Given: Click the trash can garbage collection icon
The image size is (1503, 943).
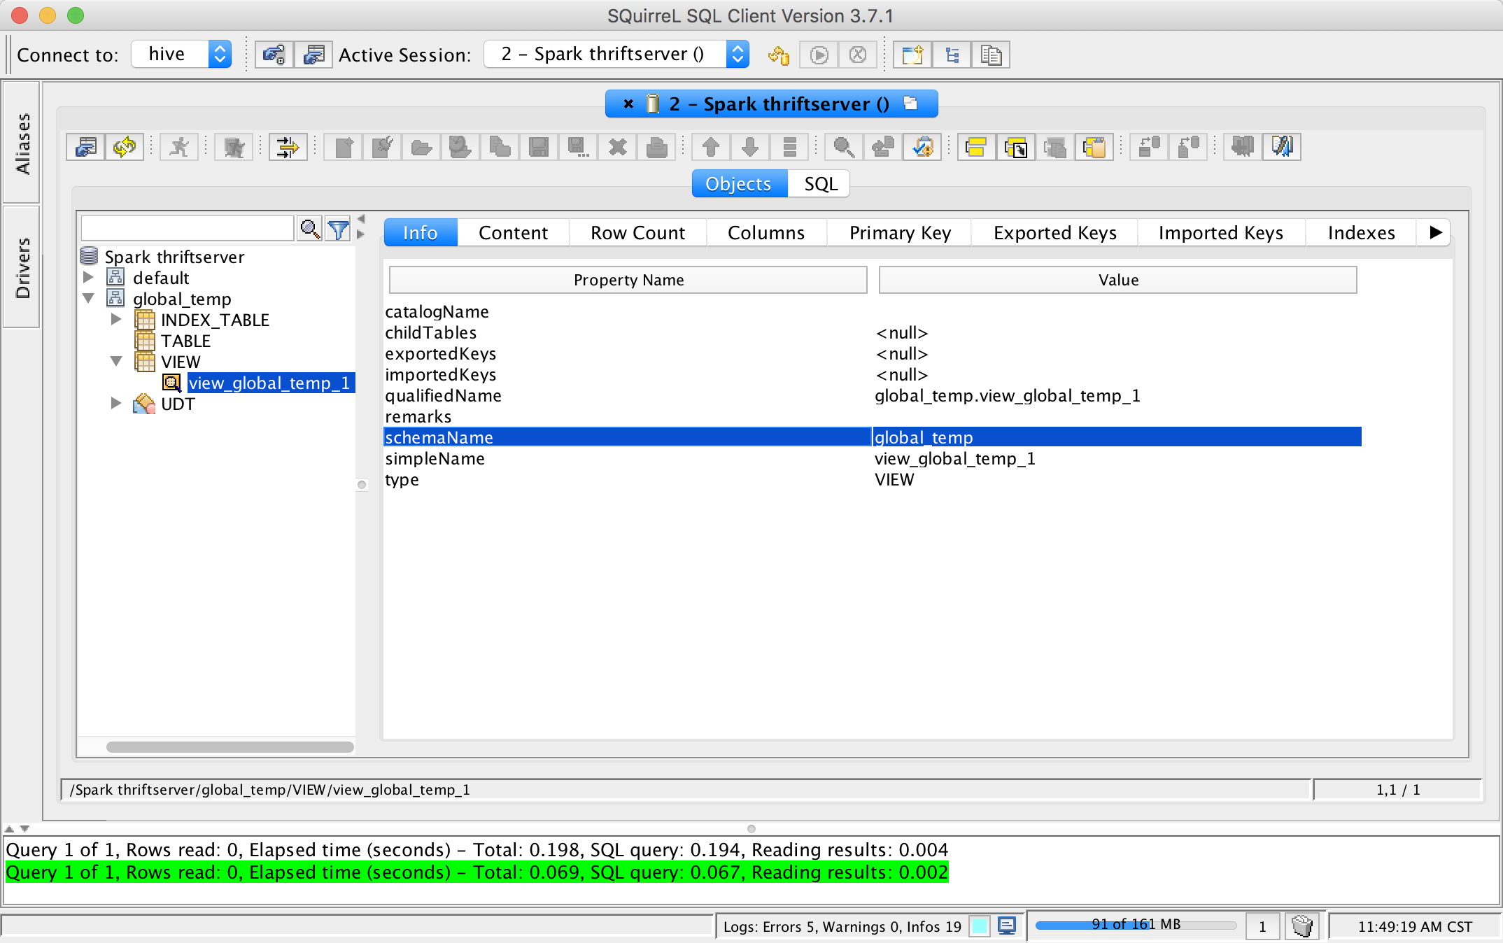Looking at the screenshot, I should coord(1302,926).
